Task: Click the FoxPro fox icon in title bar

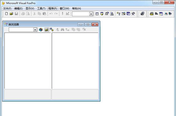Action: click(4, 3)
